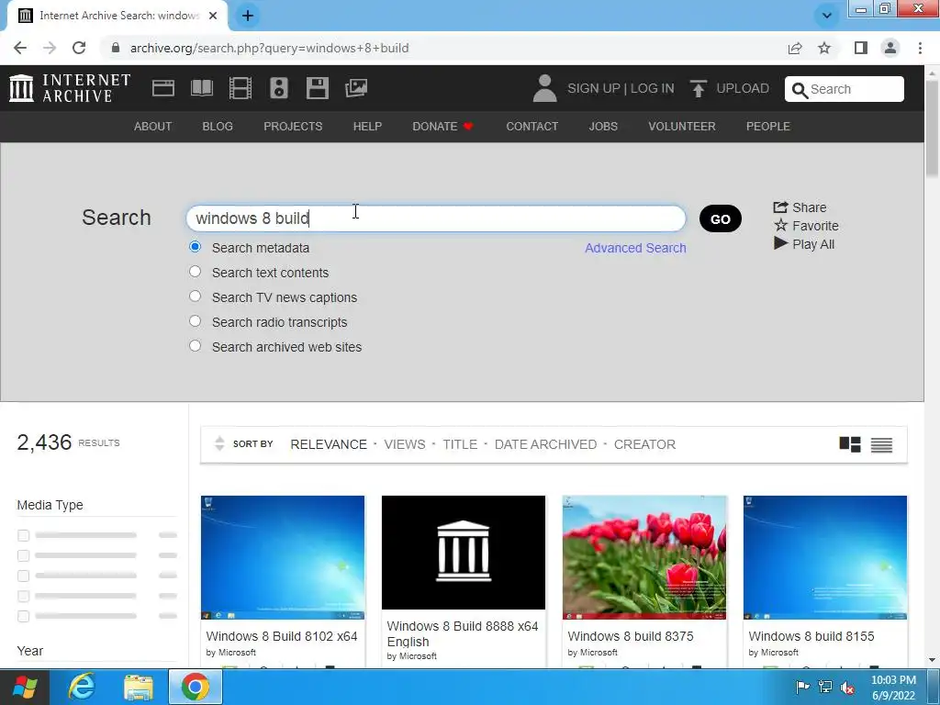Open Windows 8 build 8375 tulip thumbnail
This screenshot has width=940, height=705.
(643, 557)
